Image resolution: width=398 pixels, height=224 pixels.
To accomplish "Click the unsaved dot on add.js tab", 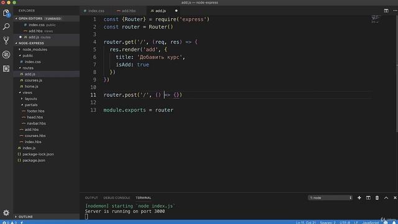I will coord(176,11).
